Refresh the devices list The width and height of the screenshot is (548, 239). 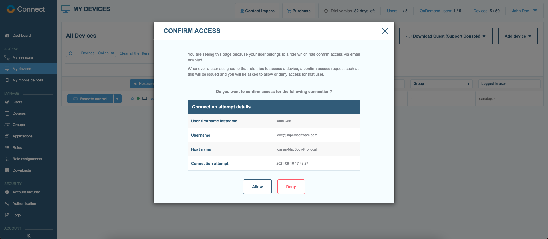click(x=70, y=53)
